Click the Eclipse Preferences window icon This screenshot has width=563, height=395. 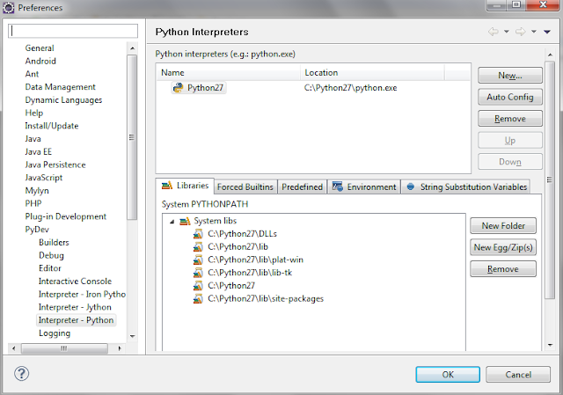9,8
